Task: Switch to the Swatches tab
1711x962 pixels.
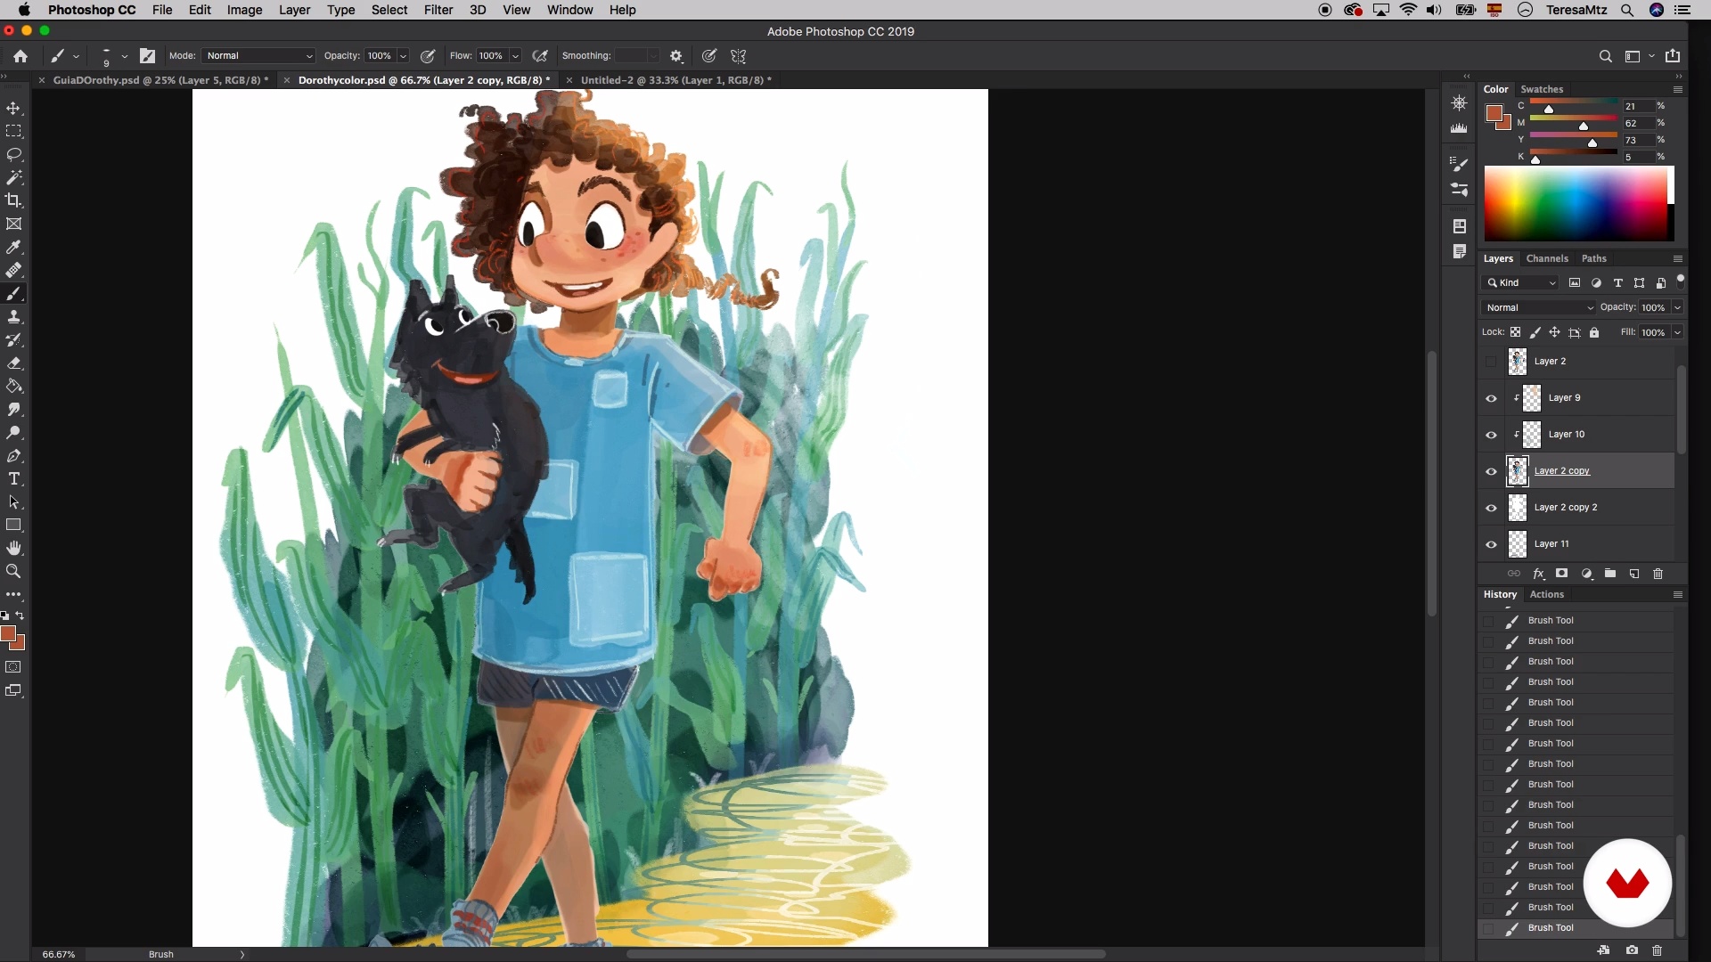Action: (x=1542, y=89)
